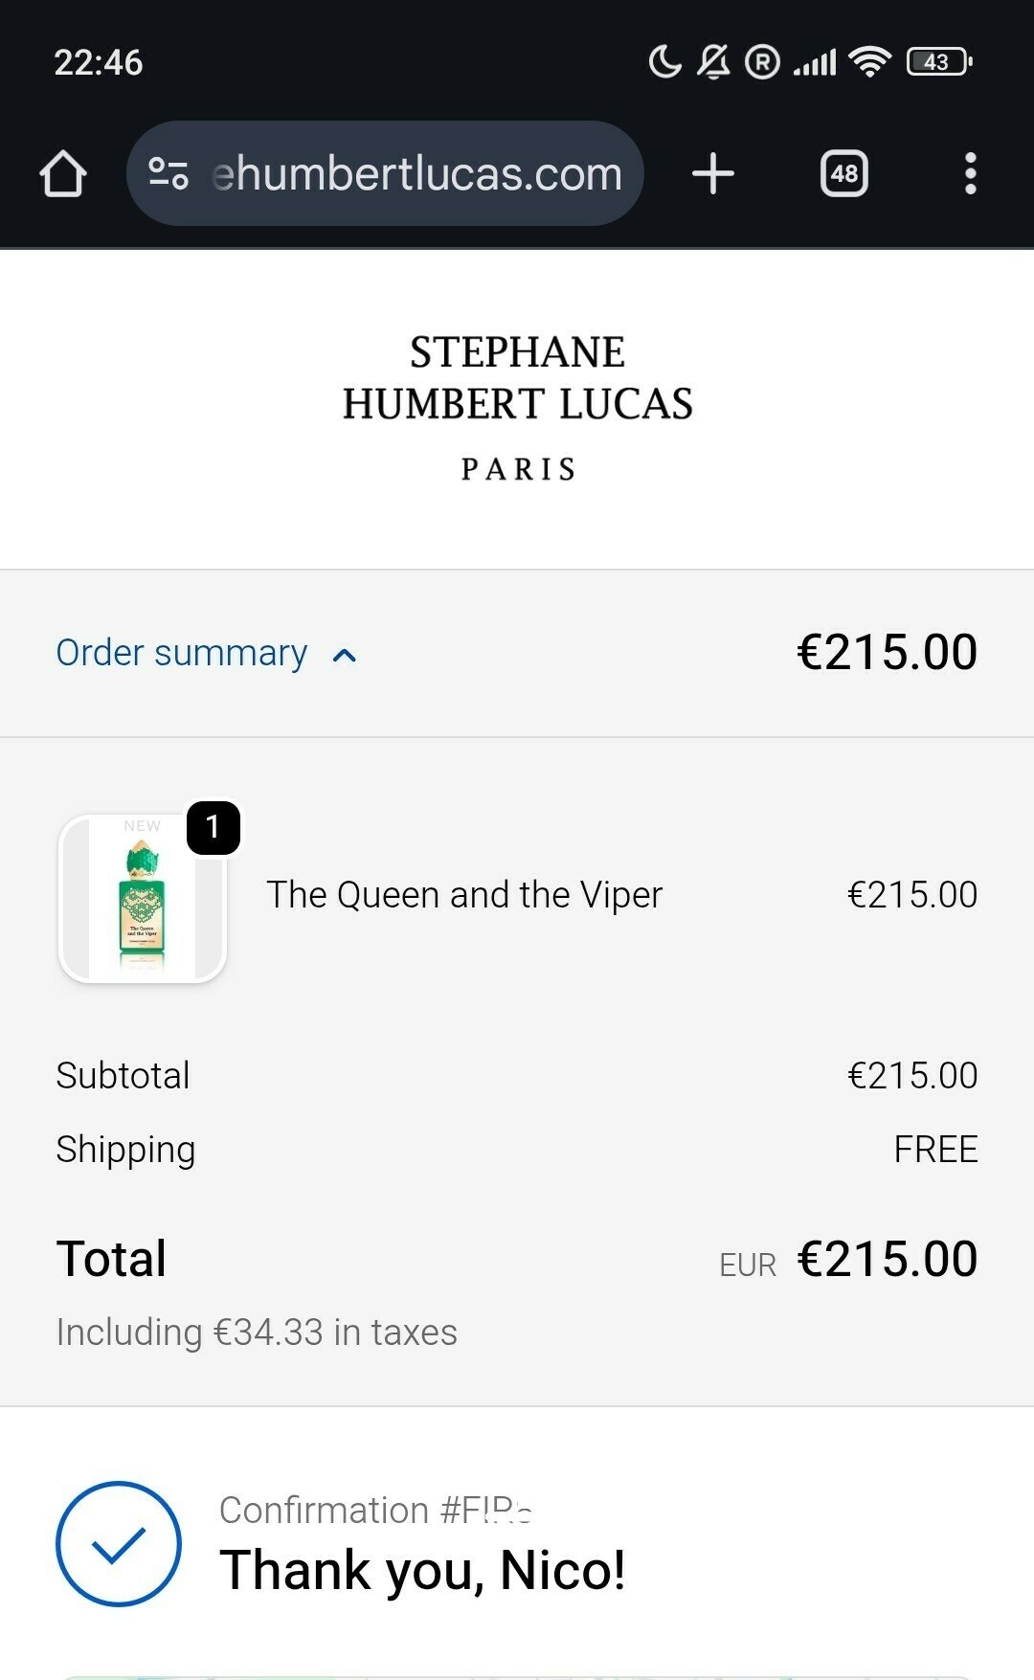Tap the order total €215.00 in header
The image size is (1034, 1680).
pyautogui.click(x=887, y=653)
